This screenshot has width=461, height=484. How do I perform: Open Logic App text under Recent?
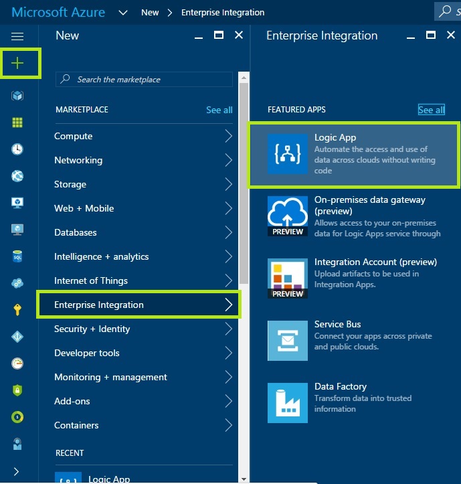(x=109, y=479)
